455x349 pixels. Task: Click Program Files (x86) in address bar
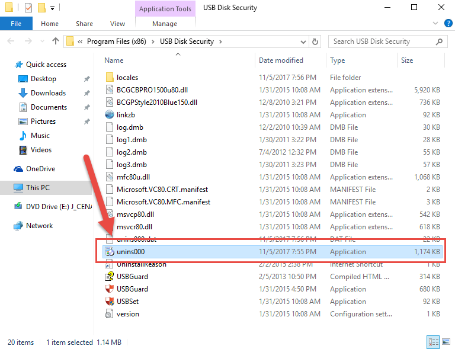click(117, 41)
